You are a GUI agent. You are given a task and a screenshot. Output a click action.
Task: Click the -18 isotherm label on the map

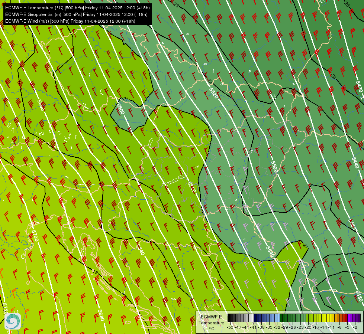[94, 272]
